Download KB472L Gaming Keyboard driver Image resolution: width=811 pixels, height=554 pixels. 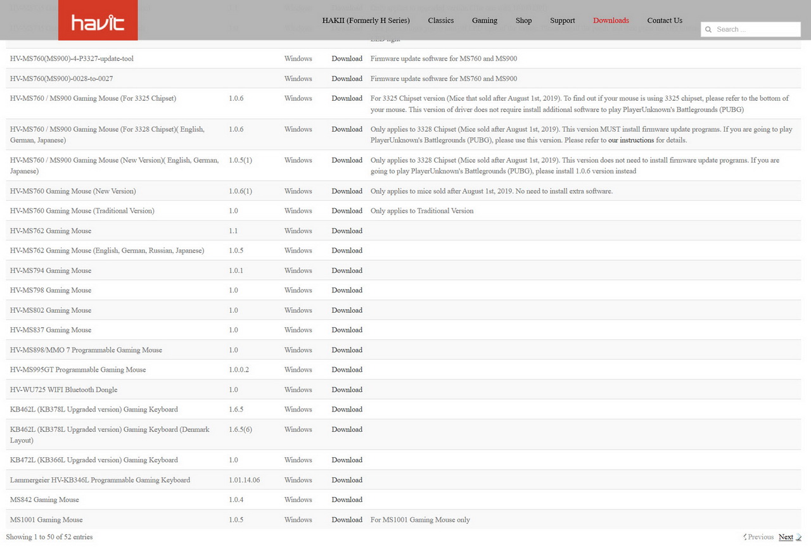[x=347, y=460]
